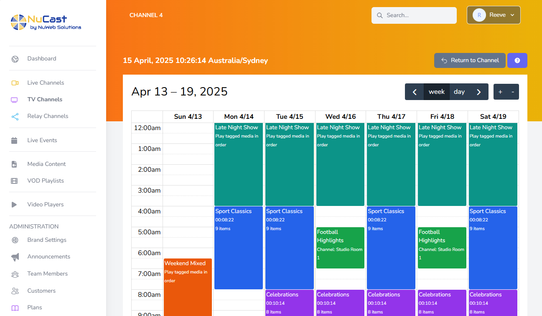Open the Live Events calendar icon
The image size is (542, 316).
click(15, 140)
